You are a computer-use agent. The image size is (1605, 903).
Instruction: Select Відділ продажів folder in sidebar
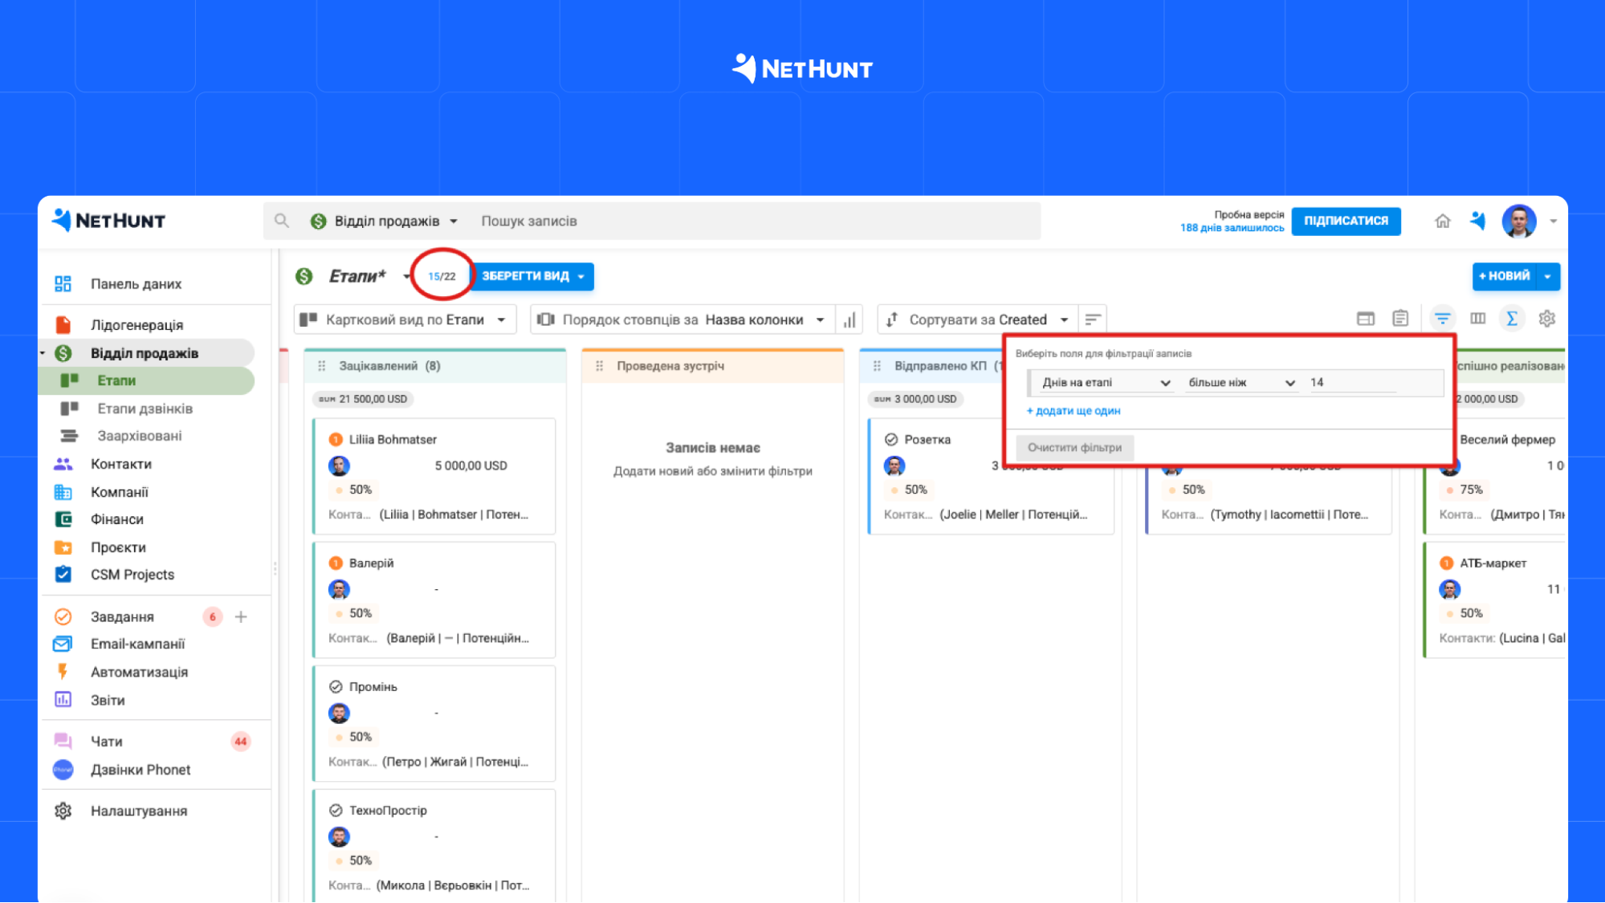145,353
